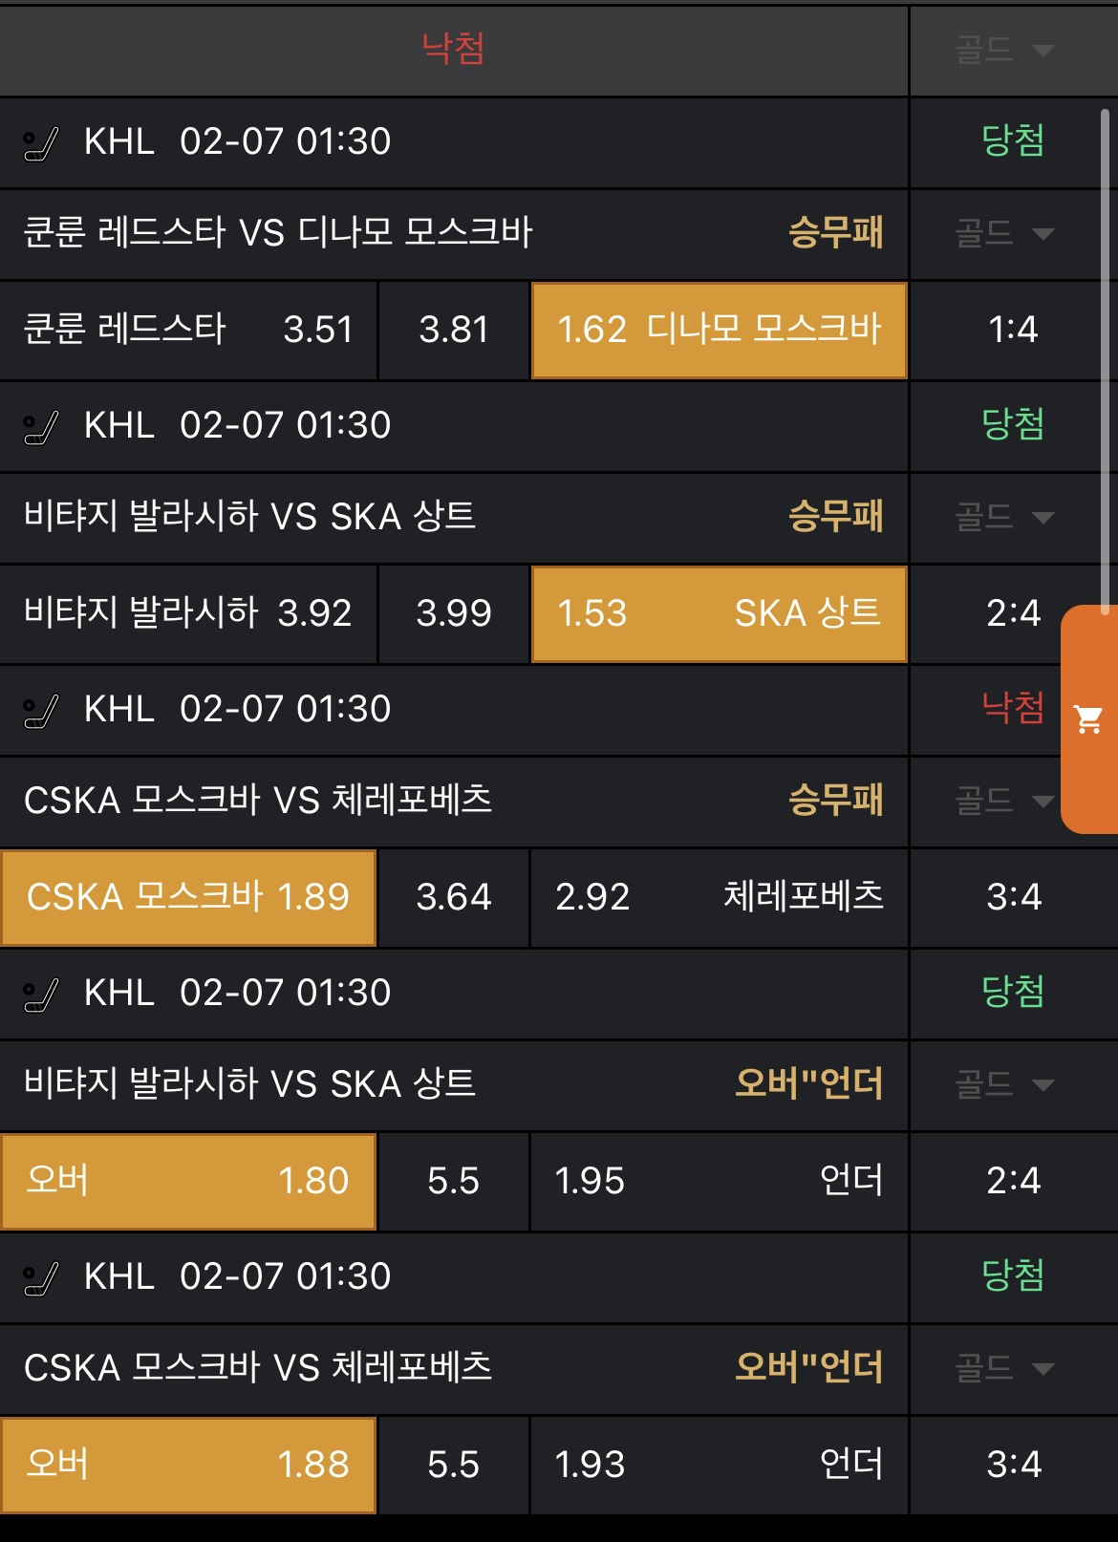Toggle the 1.62 디나모 모스크바 selection
1118x1542 pixels.
click(719, 330)
